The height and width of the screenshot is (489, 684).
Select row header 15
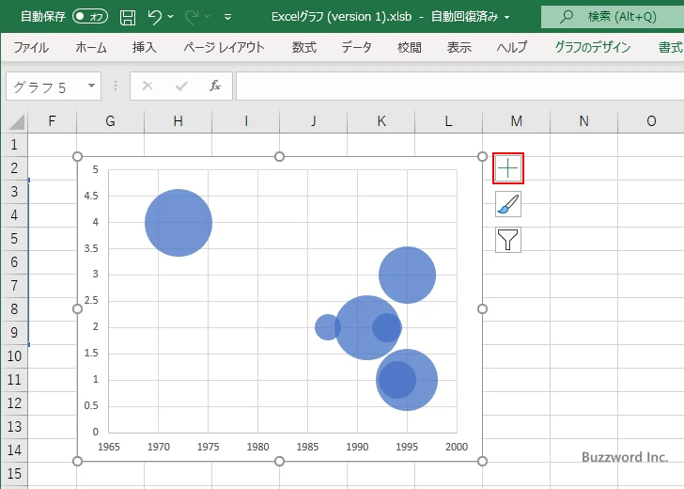(x=14, y=472)
